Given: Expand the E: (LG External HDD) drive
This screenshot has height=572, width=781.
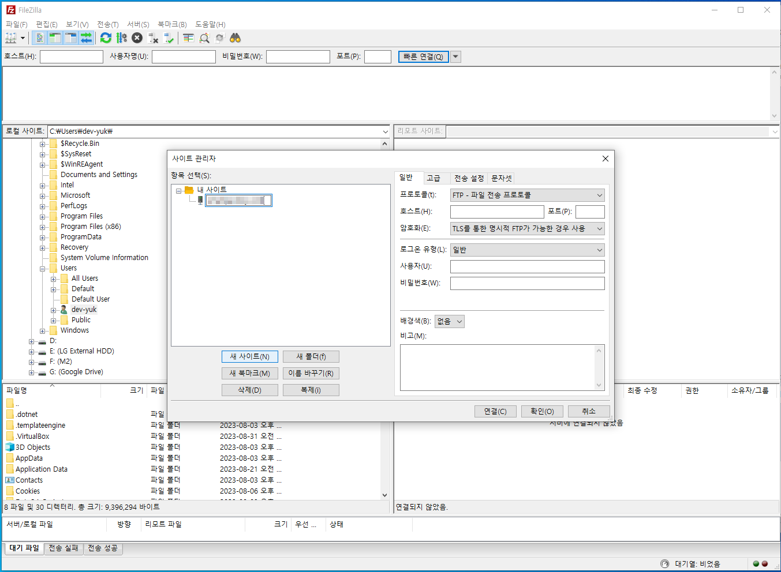Looking at the screenshot, I should [32, 352].
